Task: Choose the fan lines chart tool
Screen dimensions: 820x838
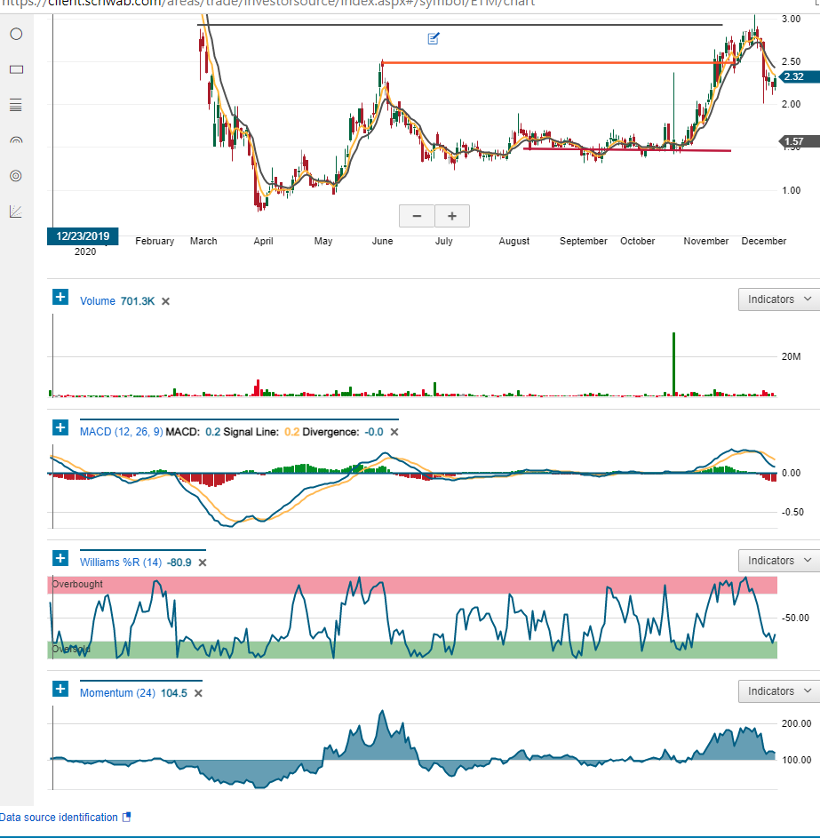Action: point(15,211)
